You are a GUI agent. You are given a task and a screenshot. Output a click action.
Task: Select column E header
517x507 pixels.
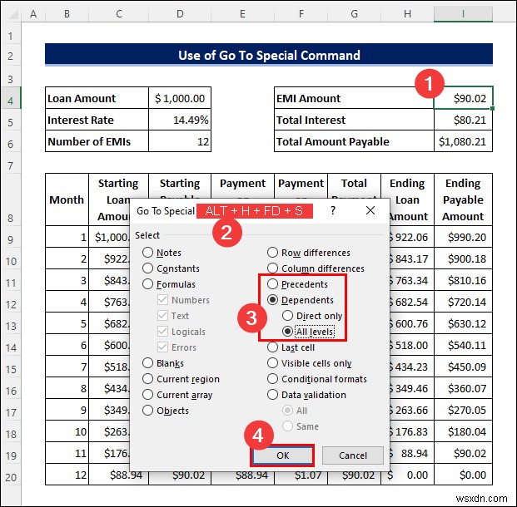242,14
